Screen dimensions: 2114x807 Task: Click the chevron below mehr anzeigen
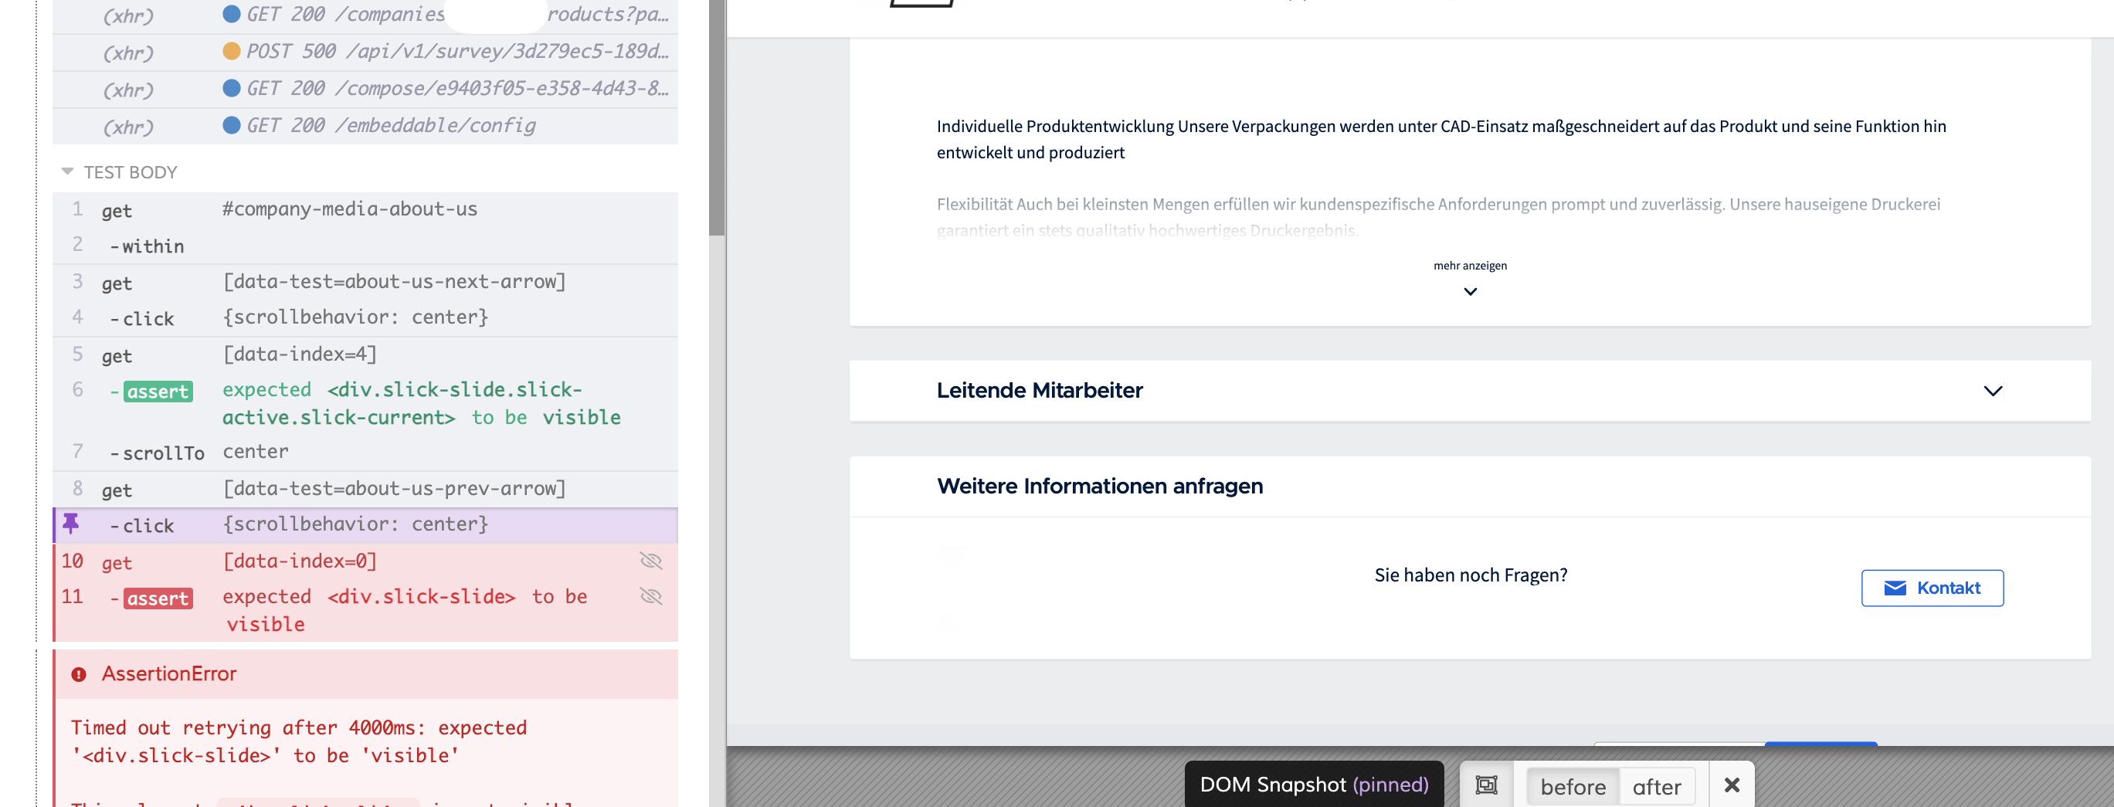pyautogui.click(x=1470, y=293)
